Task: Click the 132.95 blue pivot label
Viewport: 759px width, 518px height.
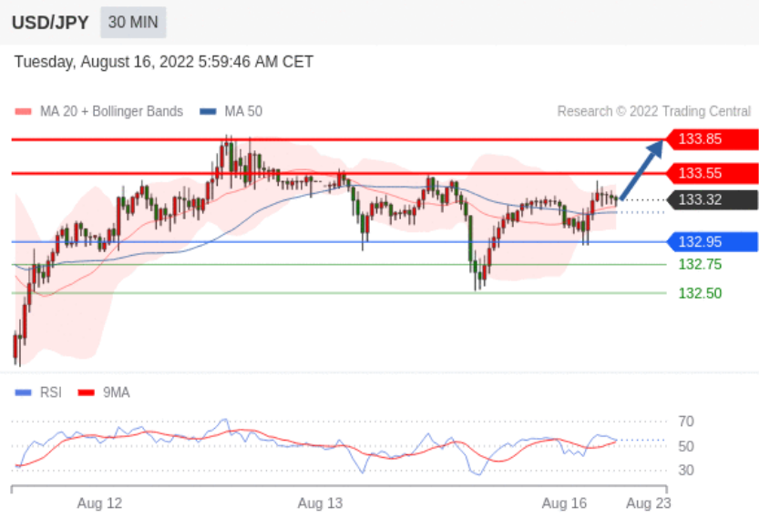Action: click(x=713, y=242)
